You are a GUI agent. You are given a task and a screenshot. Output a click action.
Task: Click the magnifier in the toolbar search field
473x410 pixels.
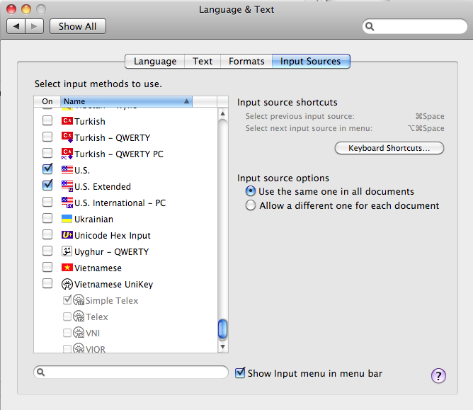tap(370, 26)
